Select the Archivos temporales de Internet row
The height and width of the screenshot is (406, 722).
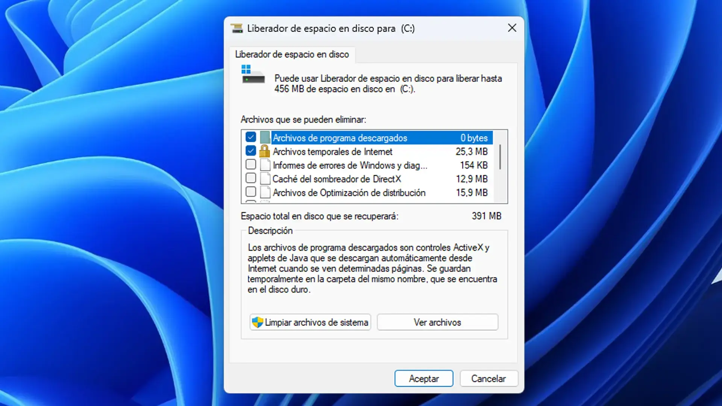tap(332, 151)
